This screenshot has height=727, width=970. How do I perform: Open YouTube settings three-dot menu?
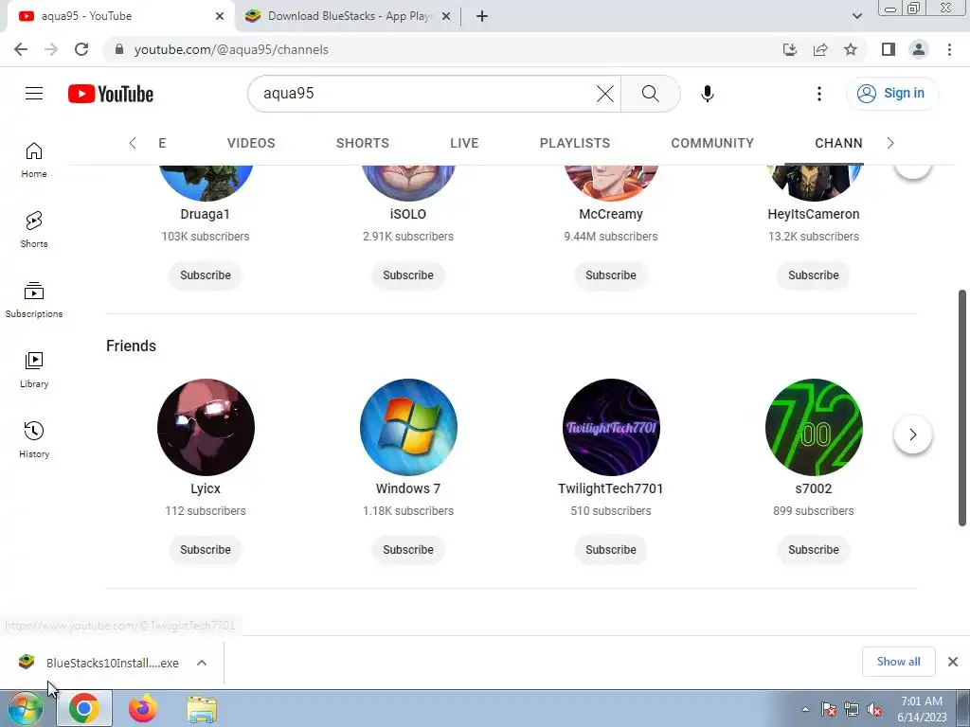819,94
